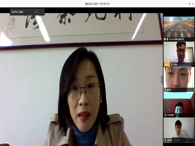Select the third participant's close-up video tile
The image size is (195, 146).
179,79
